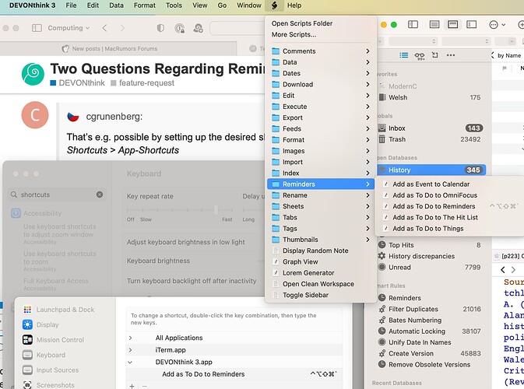The height and width of the screenshot is (389, 524).
Task: Run the Toggle Sidebar script
Action: coord(305,295)
